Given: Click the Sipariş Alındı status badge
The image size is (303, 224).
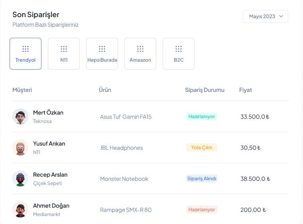Looking at the screenshot, I should [201, 179].
